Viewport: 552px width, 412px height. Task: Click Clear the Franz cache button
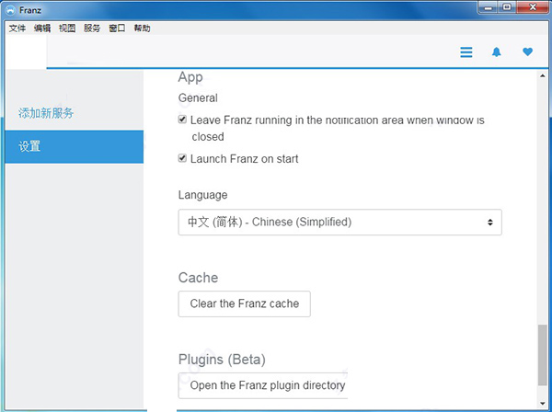click(245, 303)
